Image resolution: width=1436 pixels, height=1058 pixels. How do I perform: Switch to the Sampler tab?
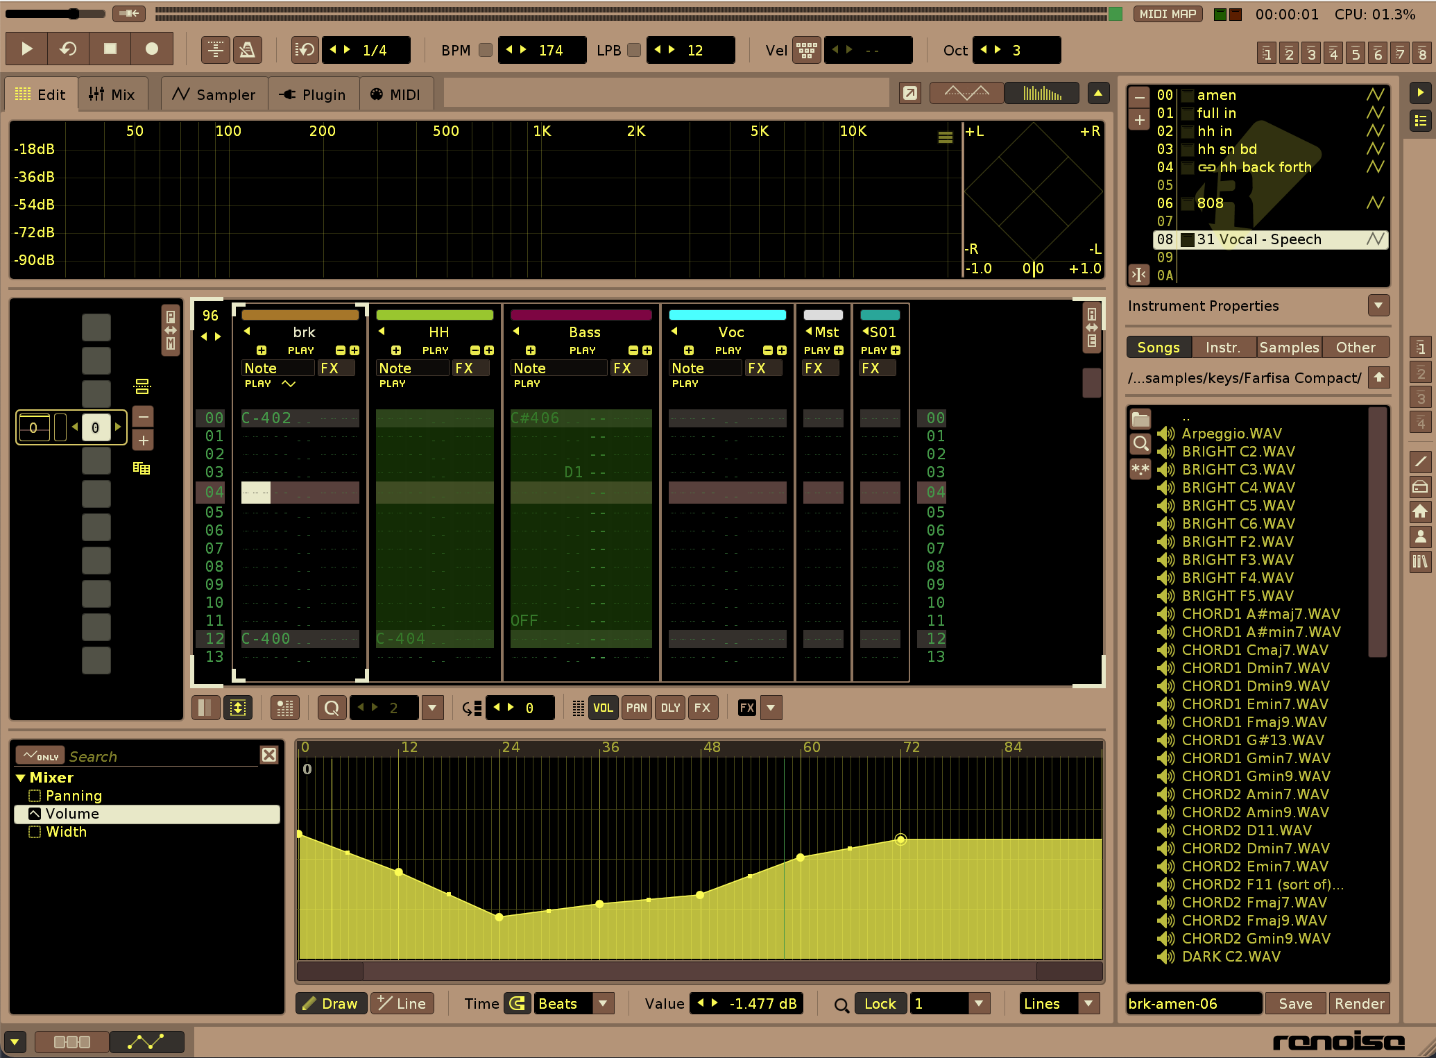point(214,94)
